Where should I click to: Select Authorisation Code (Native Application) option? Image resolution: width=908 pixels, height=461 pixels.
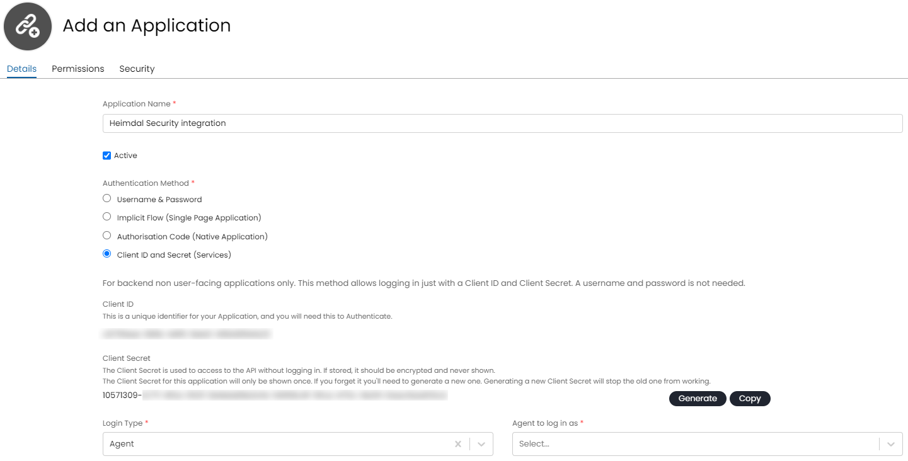[107, 236]
